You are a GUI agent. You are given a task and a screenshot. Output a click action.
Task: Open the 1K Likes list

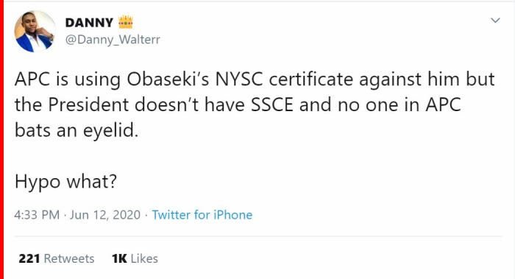[x=135, y=258]
